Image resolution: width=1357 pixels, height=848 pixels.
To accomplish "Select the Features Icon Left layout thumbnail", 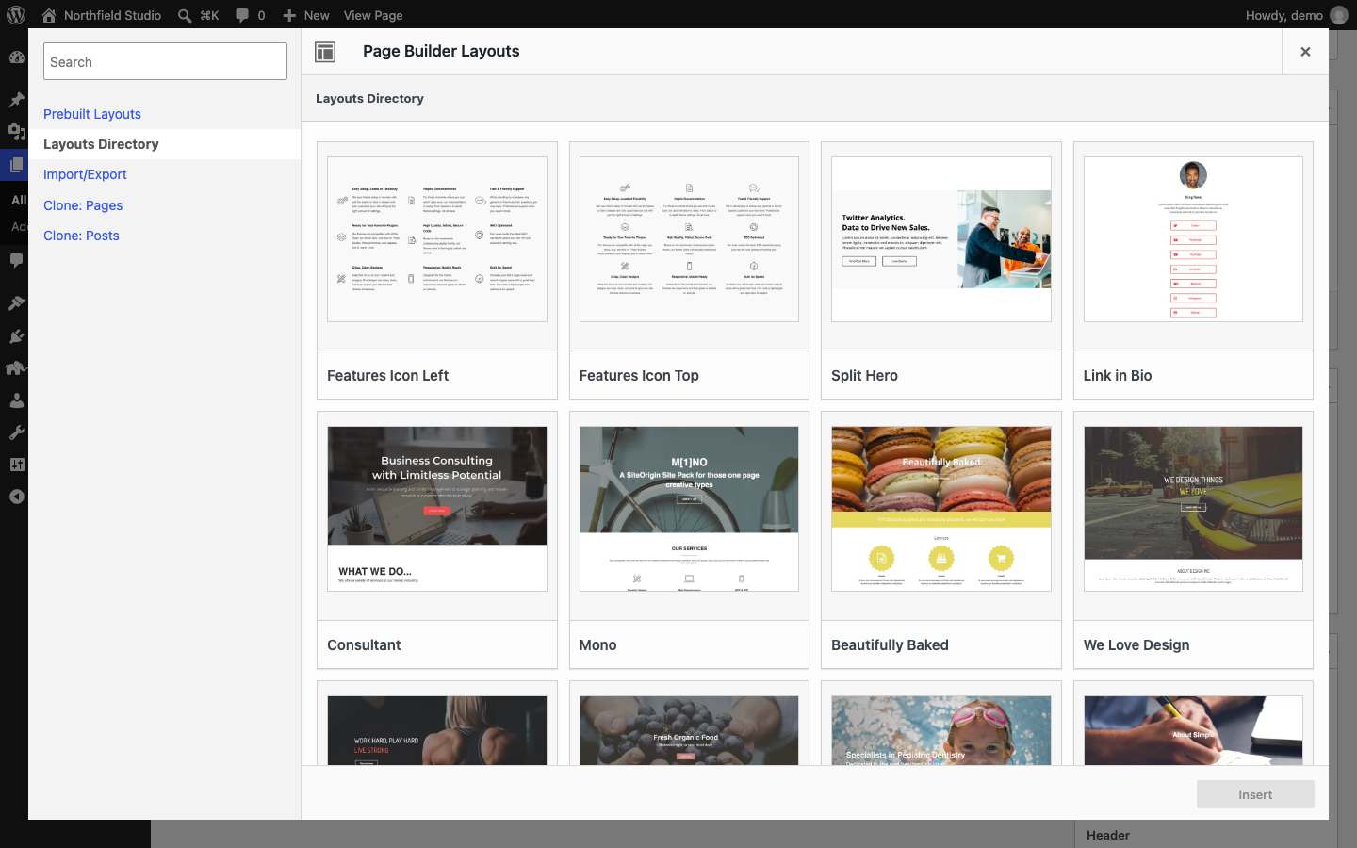I will click(x=437, y=239).
